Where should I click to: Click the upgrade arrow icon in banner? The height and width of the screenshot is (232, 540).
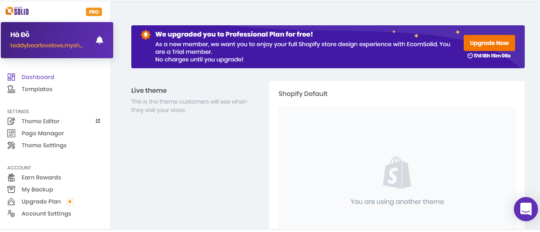tap(145, 35)
